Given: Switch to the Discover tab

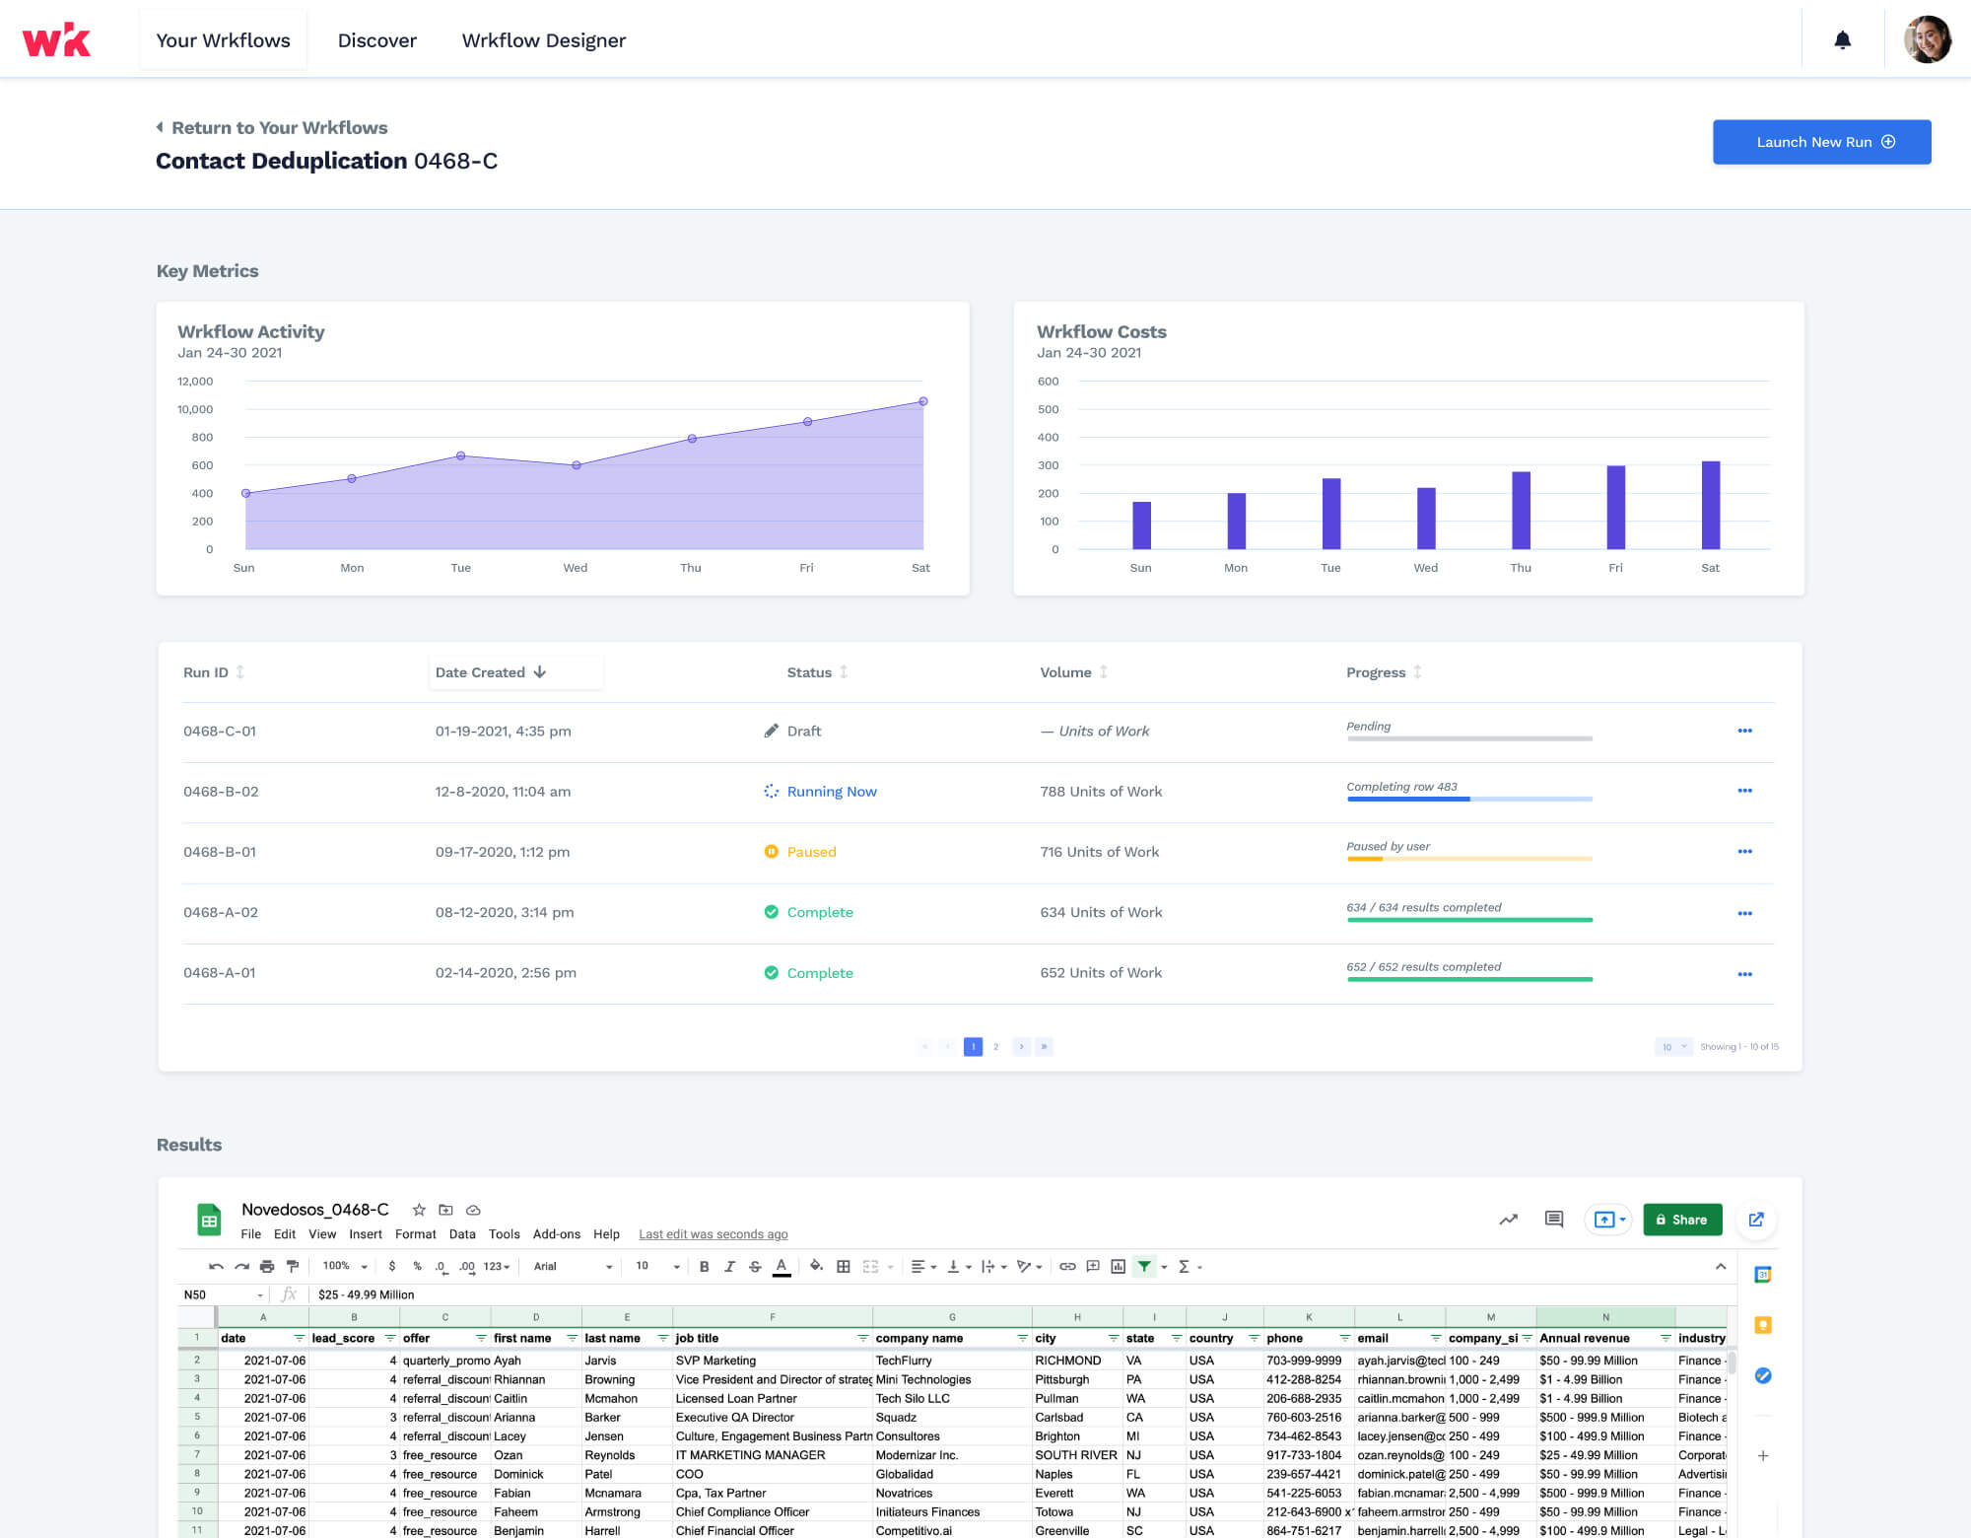Looking at the screenshot, I should pyautogui.click(x=377, y=40).
